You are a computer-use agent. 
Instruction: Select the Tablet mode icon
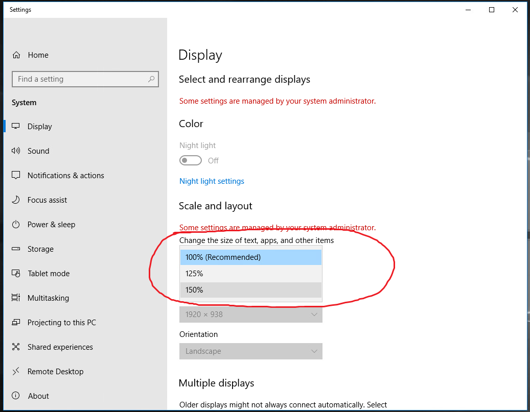click(16, 273)
